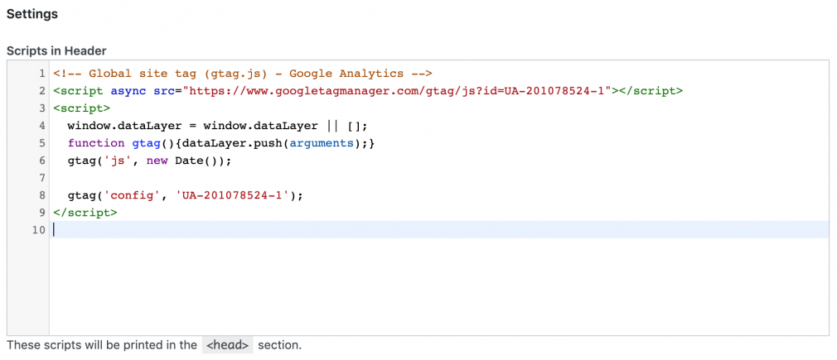The width and height of the screenshot is (837, 360).
Task: Place cursor on blank line 7
Action: pos(438,178)
